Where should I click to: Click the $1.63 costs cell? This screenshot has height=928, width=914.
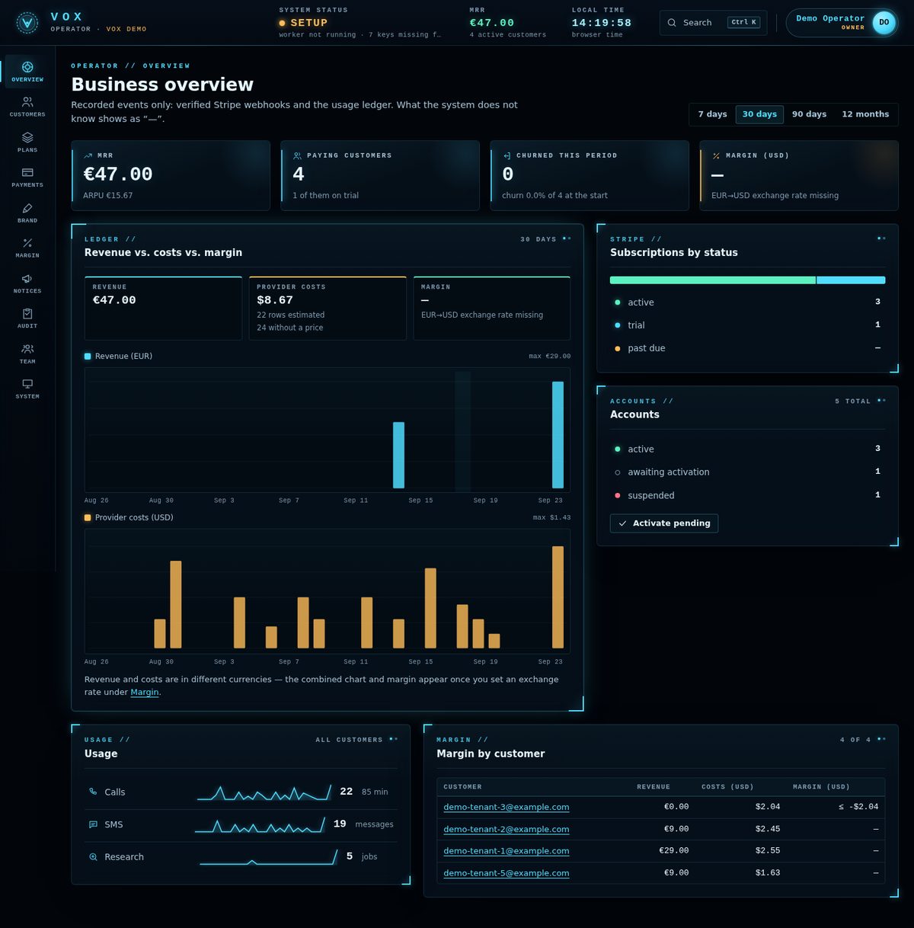pos(768,873)
